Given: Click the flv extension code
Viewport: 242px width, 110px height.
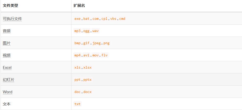Looking at the screenshot, I should (104, 55).
